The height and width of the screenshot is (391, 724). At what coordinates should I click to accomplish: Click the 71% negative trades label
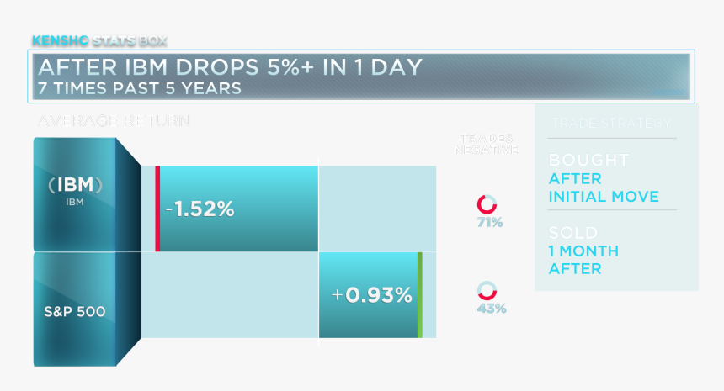pos(489,223)
